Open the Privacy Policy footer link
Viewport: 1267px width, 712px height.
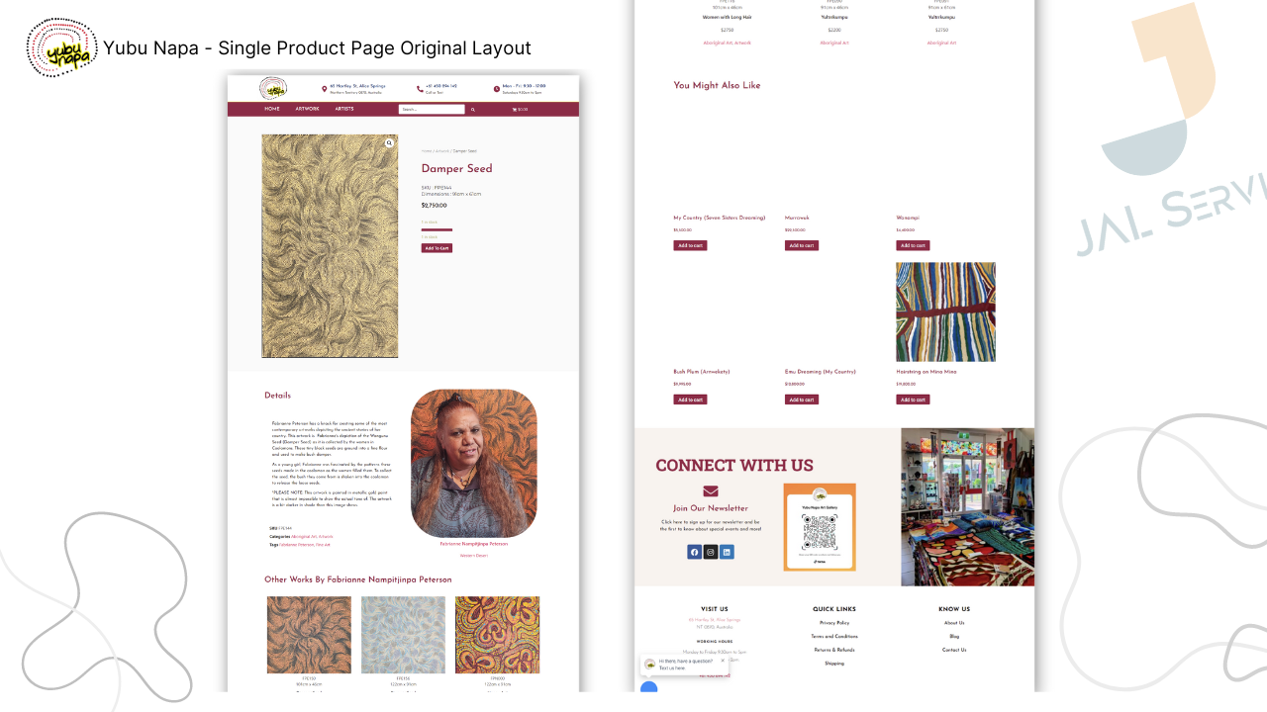tap(834, 623)
